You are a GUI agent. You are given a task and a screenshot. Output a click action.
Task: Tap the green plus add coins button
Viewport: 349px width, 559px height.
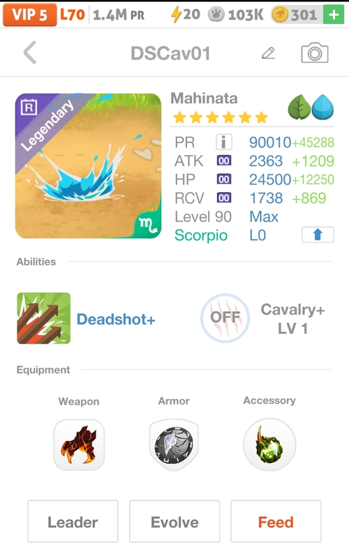(x=334, y=15)
